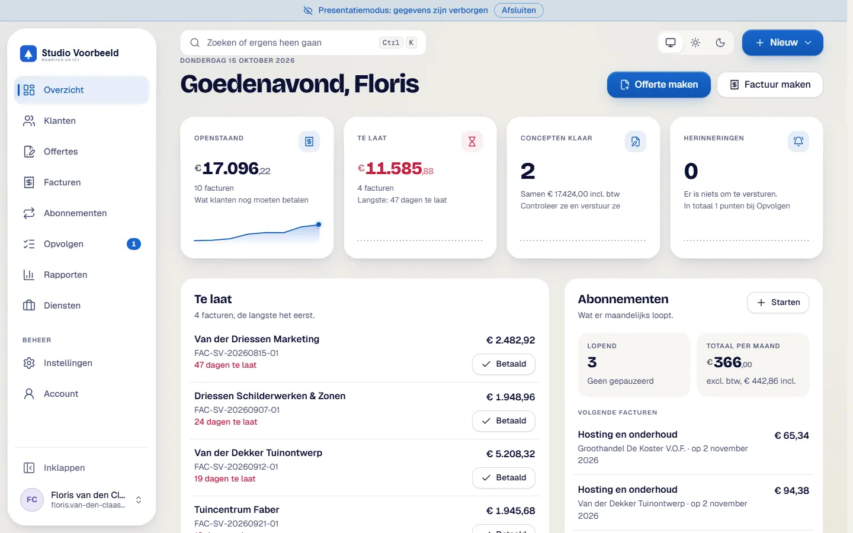Focus the Zoeken of ergens heen gaan search field

pyautogui.click(x=303, y=43)
